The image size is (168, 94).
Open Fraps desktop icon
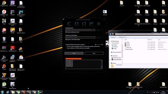[x=4, y=22]
